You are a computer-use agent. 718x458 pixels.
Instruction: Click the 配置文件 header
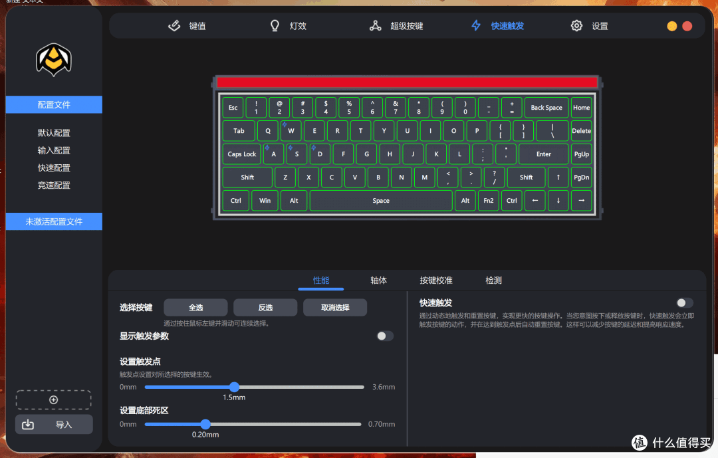54,104
